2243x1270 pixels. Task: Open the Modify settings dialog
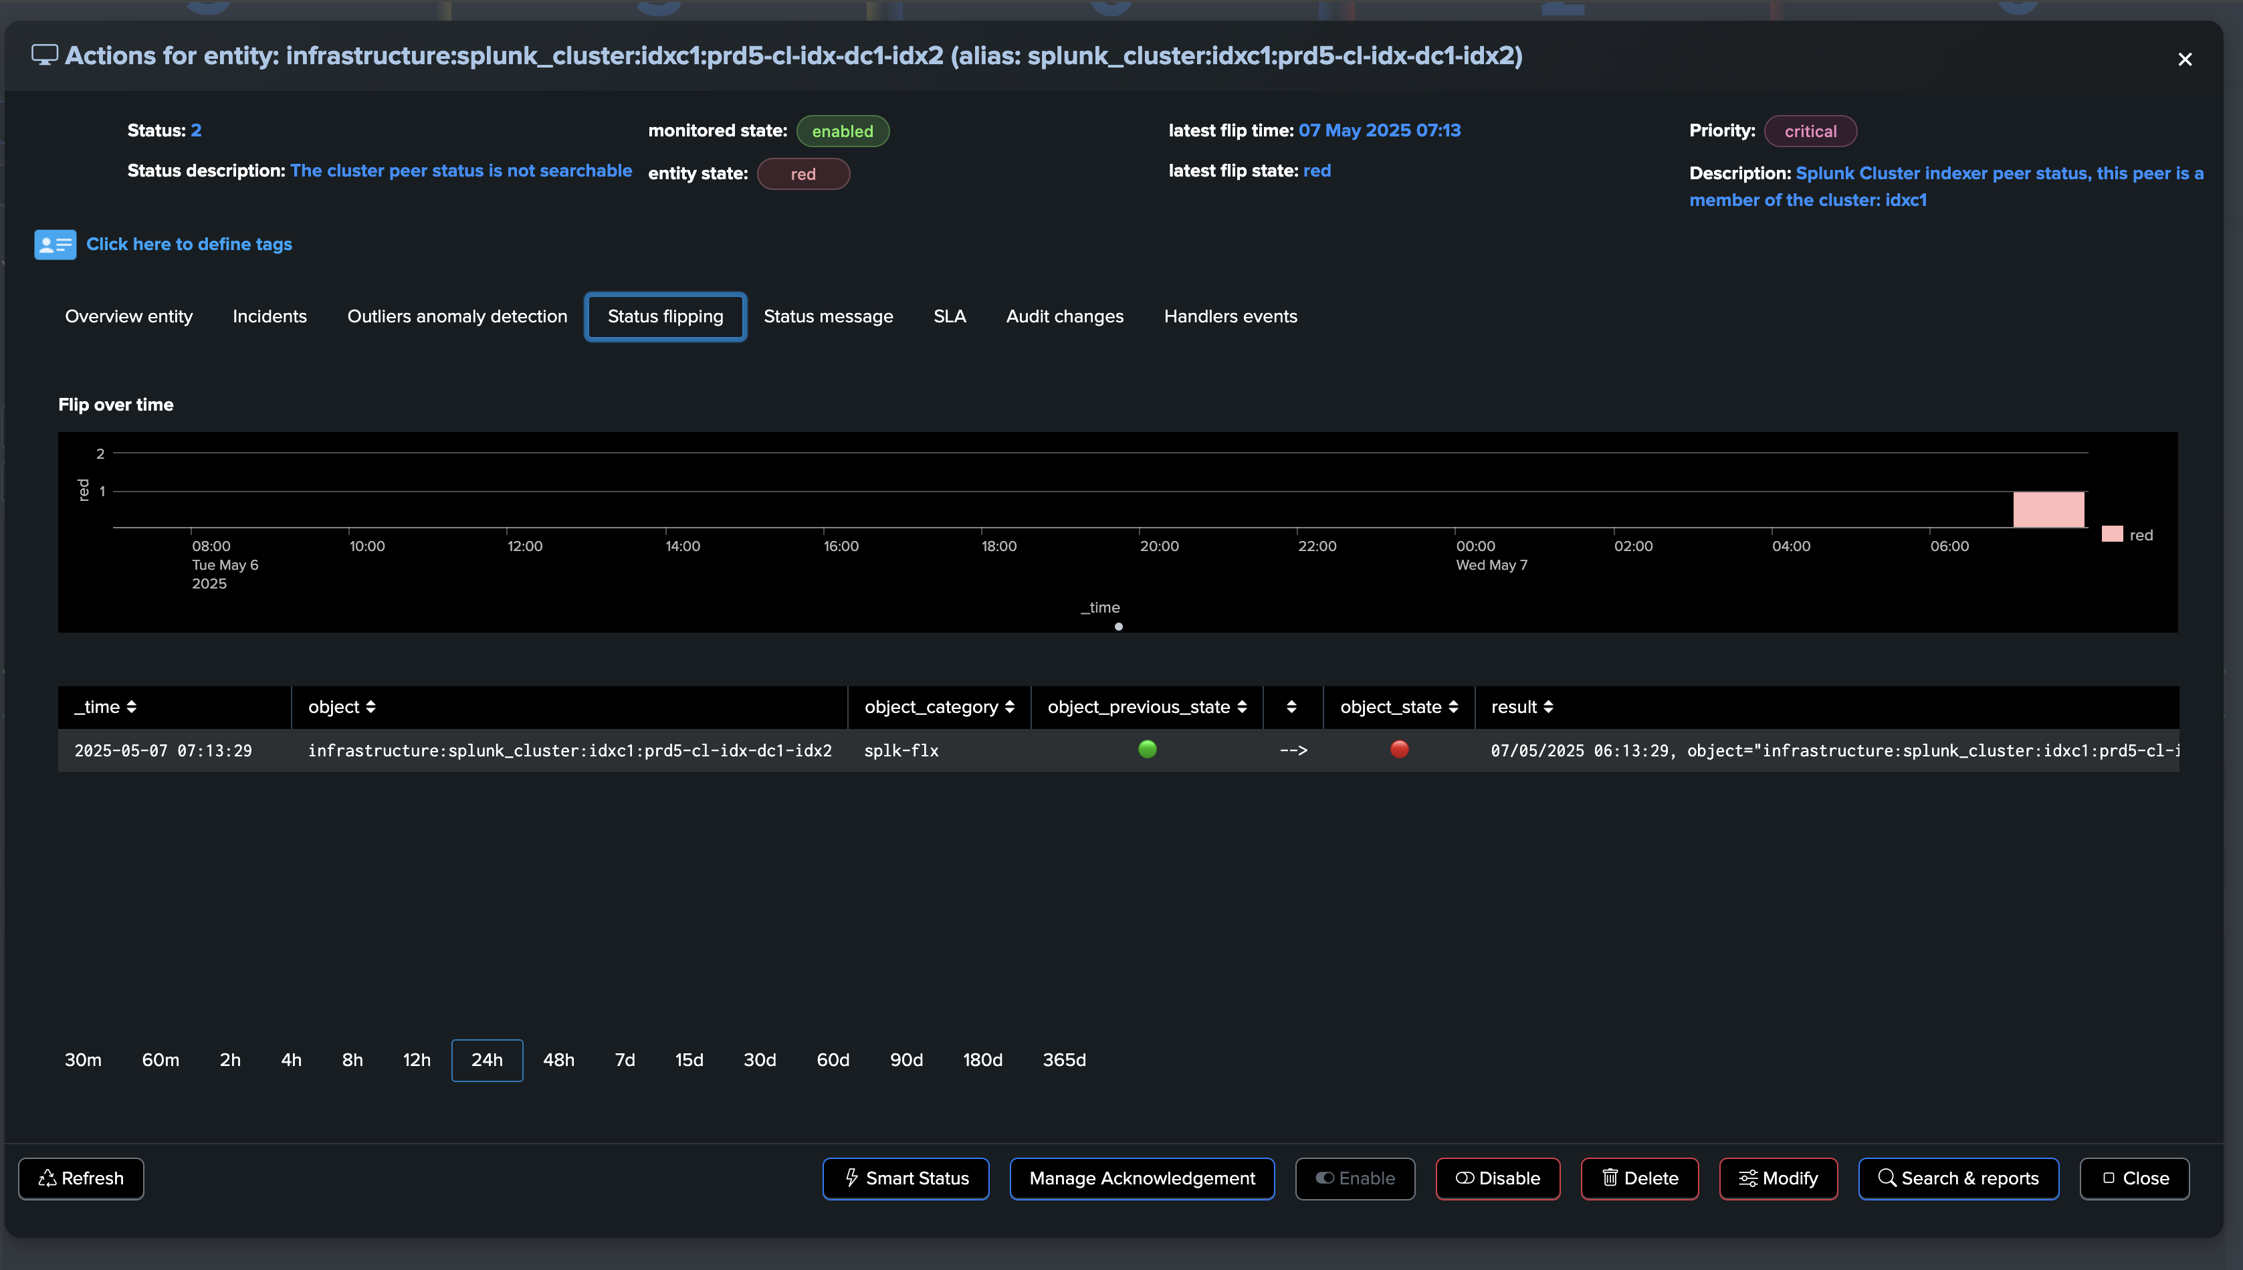click(1778, 1178)
